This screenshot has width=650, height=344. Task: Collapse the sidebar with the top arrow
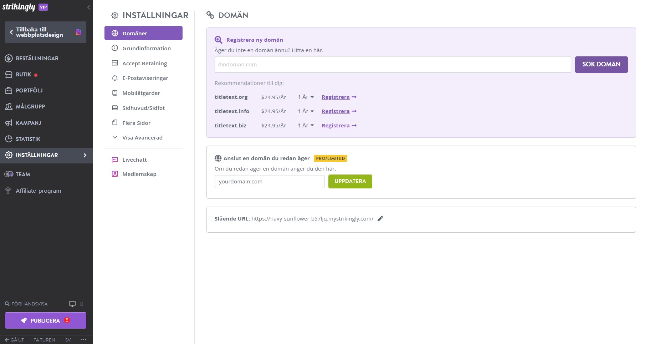click(88, 7)
